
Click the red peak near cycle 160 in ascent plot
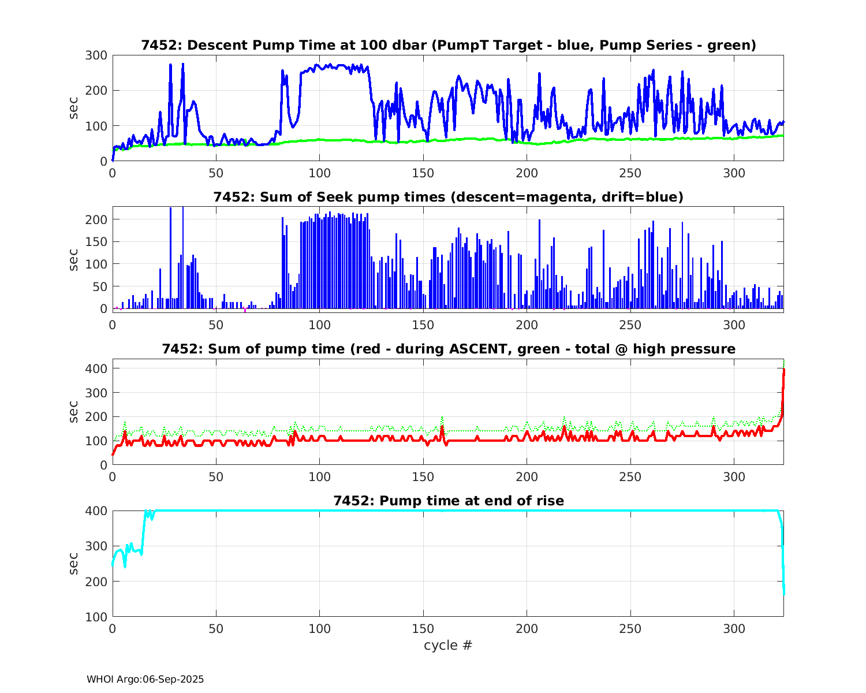[442, 427]
